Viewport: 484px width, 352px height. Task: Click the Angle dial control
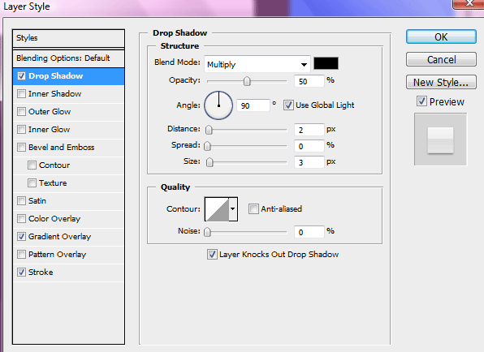pyautogui.click(x=218, y=105)
